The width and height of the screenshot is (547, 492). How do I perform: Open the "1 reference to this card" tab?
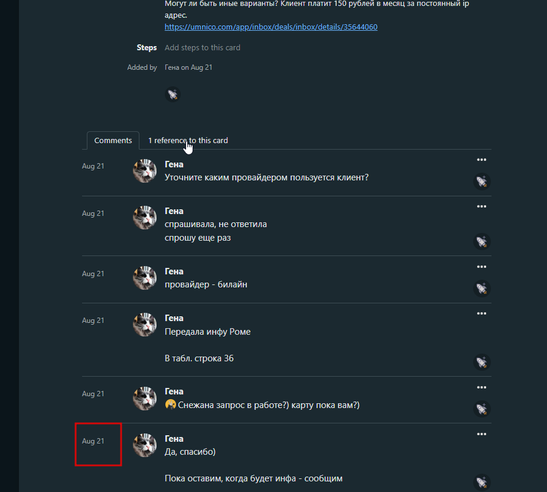pyautogui.click(x=188, y=141)
